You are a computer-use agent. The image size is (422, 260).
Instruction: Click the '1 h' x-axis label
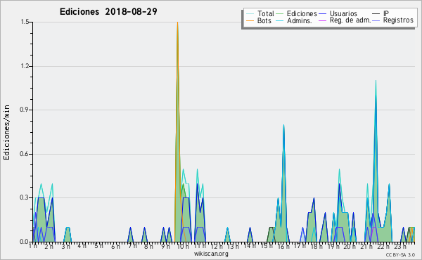[33, 246]
